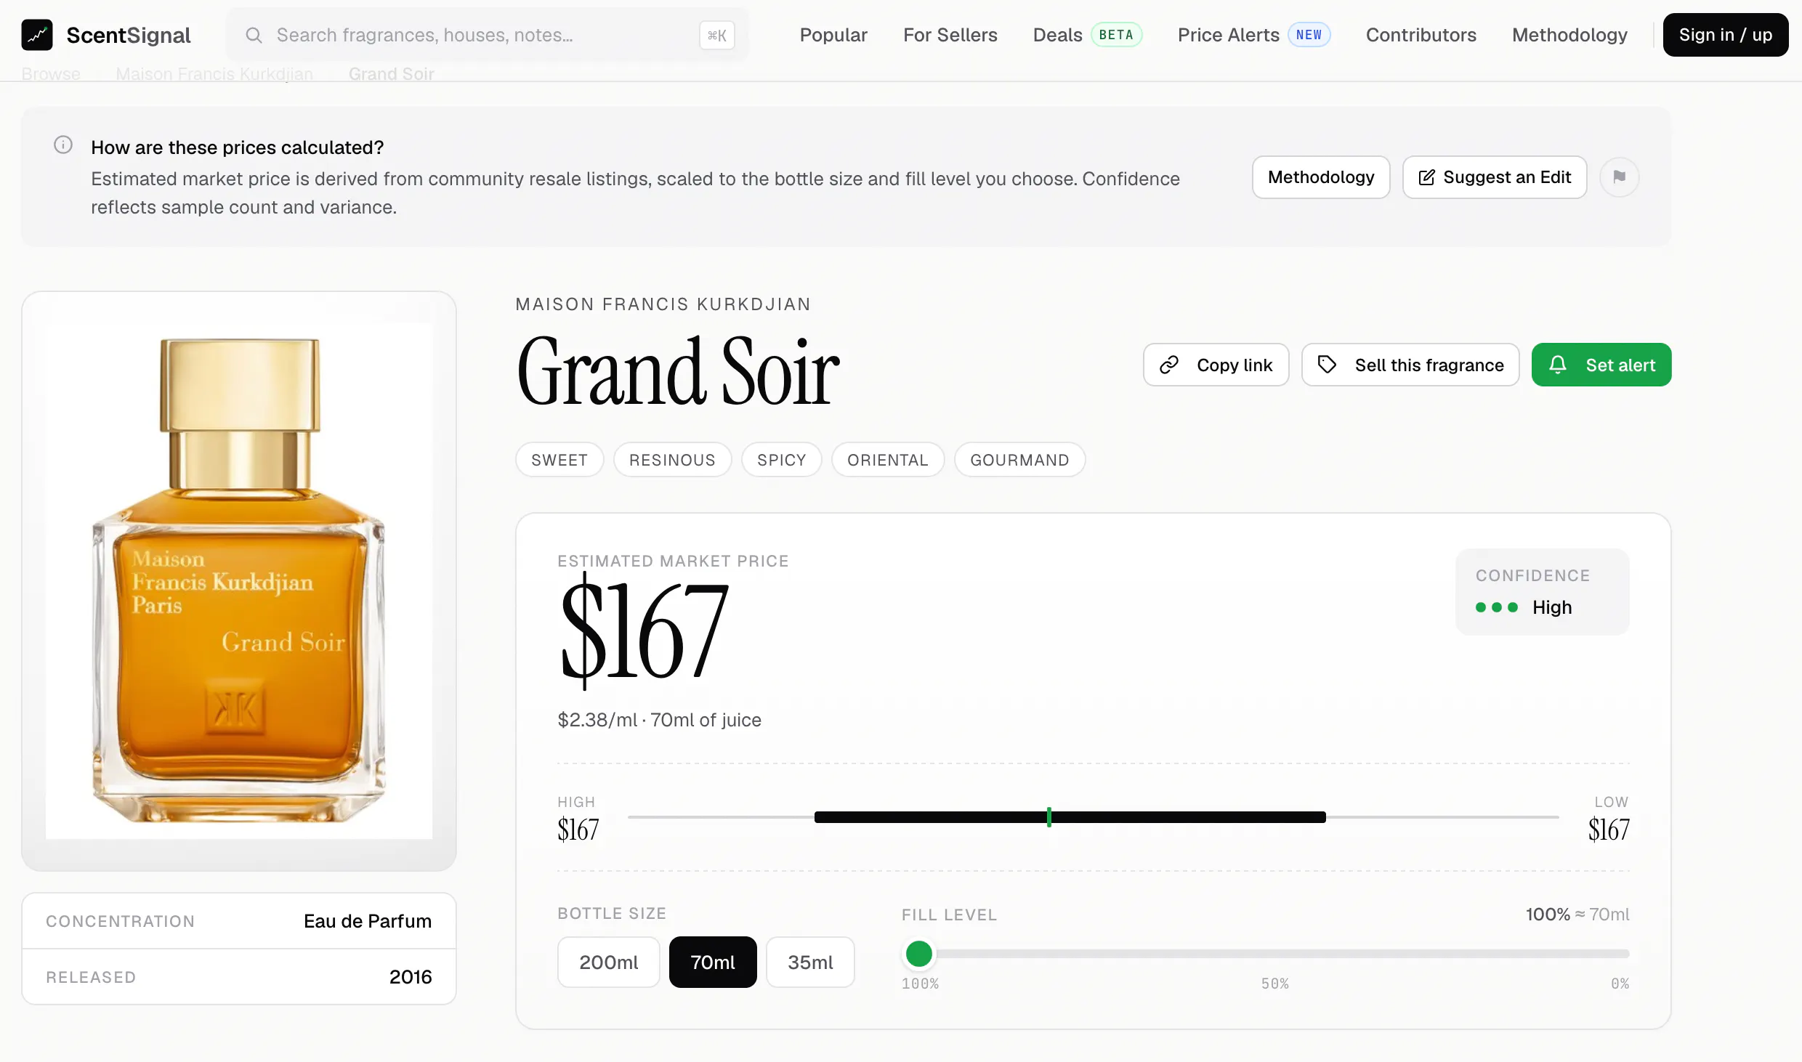
Task: Click the ⌘K shortcut badge
Action: pos(717,35)
